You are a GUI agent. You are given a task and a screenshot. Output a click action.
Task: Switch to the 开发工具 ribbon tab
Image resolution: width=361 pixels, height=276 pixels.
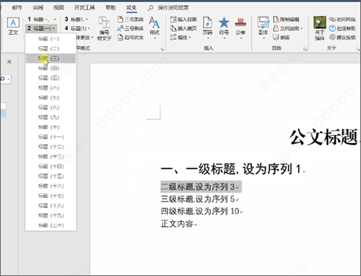click(84, 8)
